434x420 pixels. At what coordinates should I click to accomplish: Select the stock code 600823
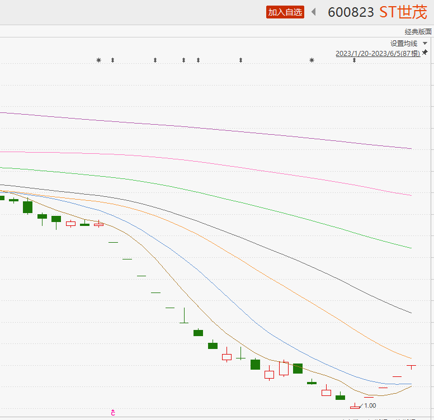coord(351,12)
